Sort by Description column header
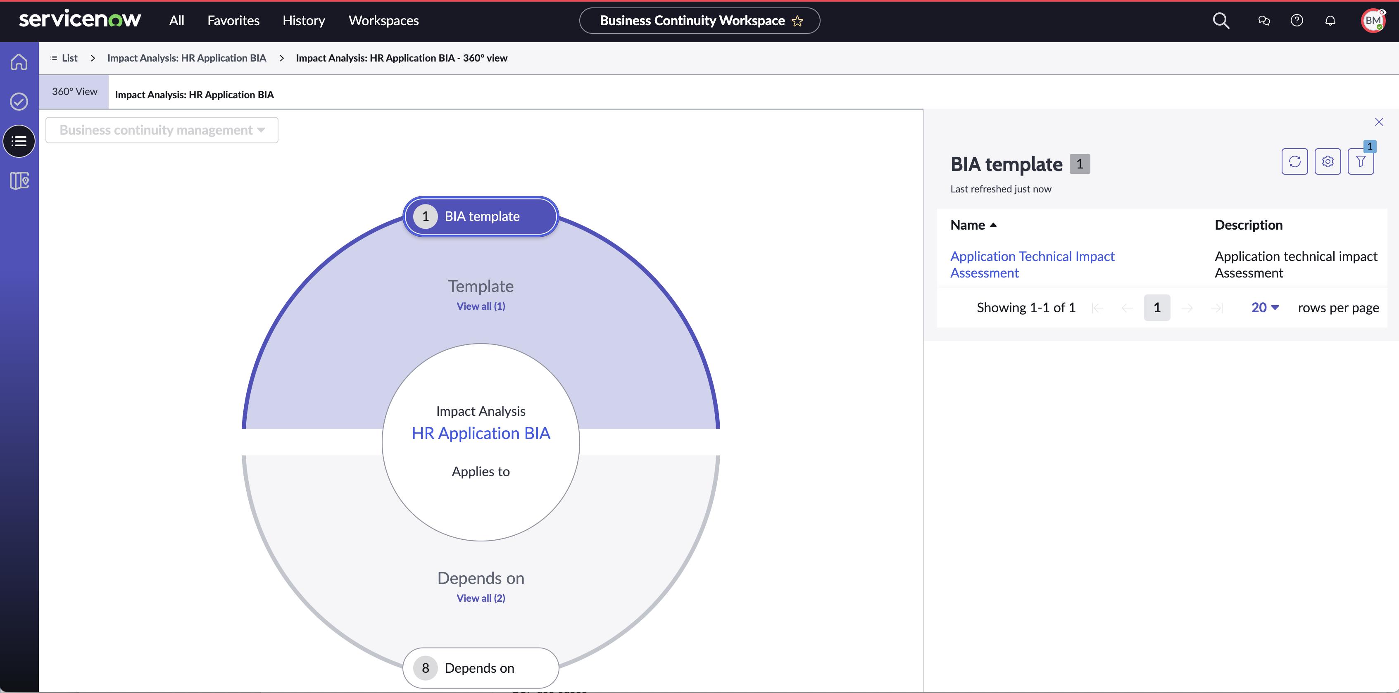 point(1249,225)
